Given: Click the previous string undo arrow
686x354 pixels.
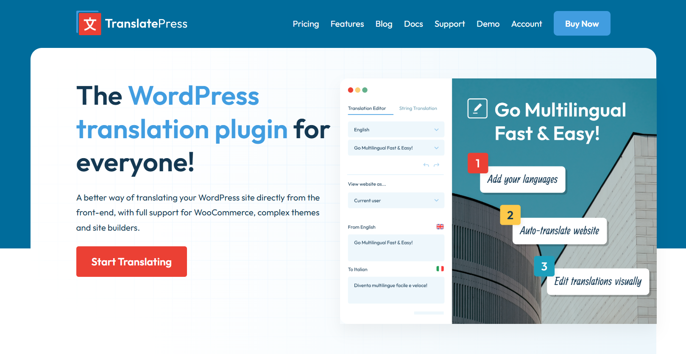Looking at the screenshot, I should tap(426, 165).
